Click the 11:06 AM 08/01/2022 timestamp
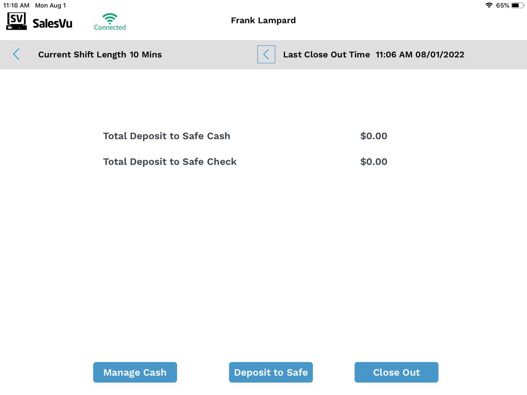 pyautogui.click(x=420, y=55)
